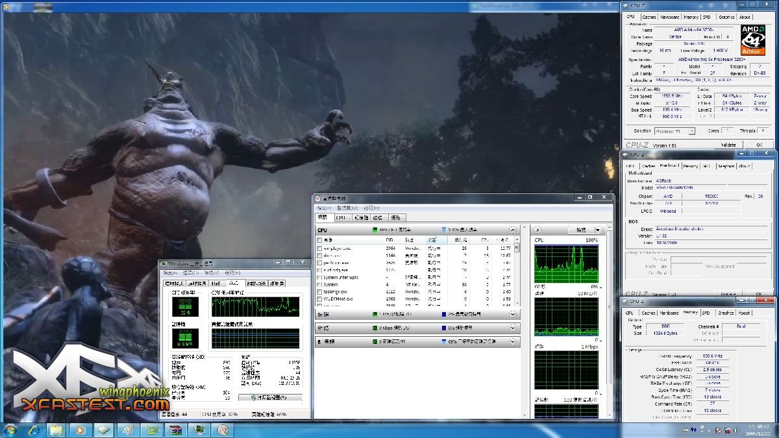Select wmplayer.exe process checkbox
Viewport: 779px width, 438px height.
319,248
